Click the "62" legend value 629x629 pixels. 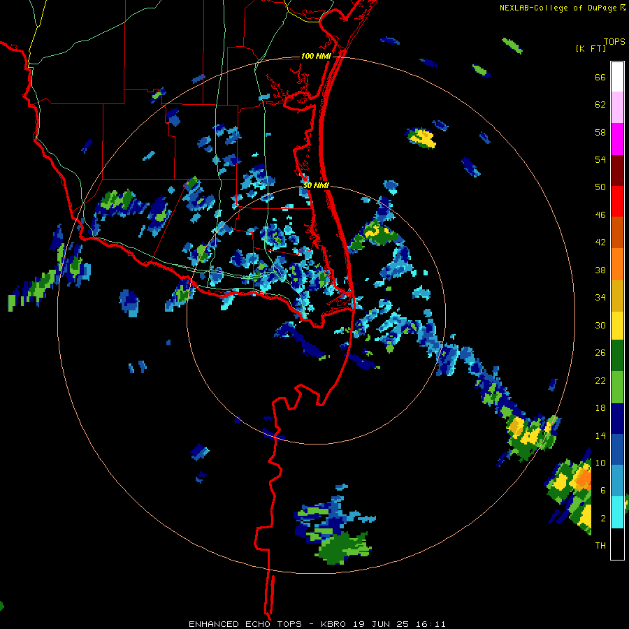click(600, 105)
